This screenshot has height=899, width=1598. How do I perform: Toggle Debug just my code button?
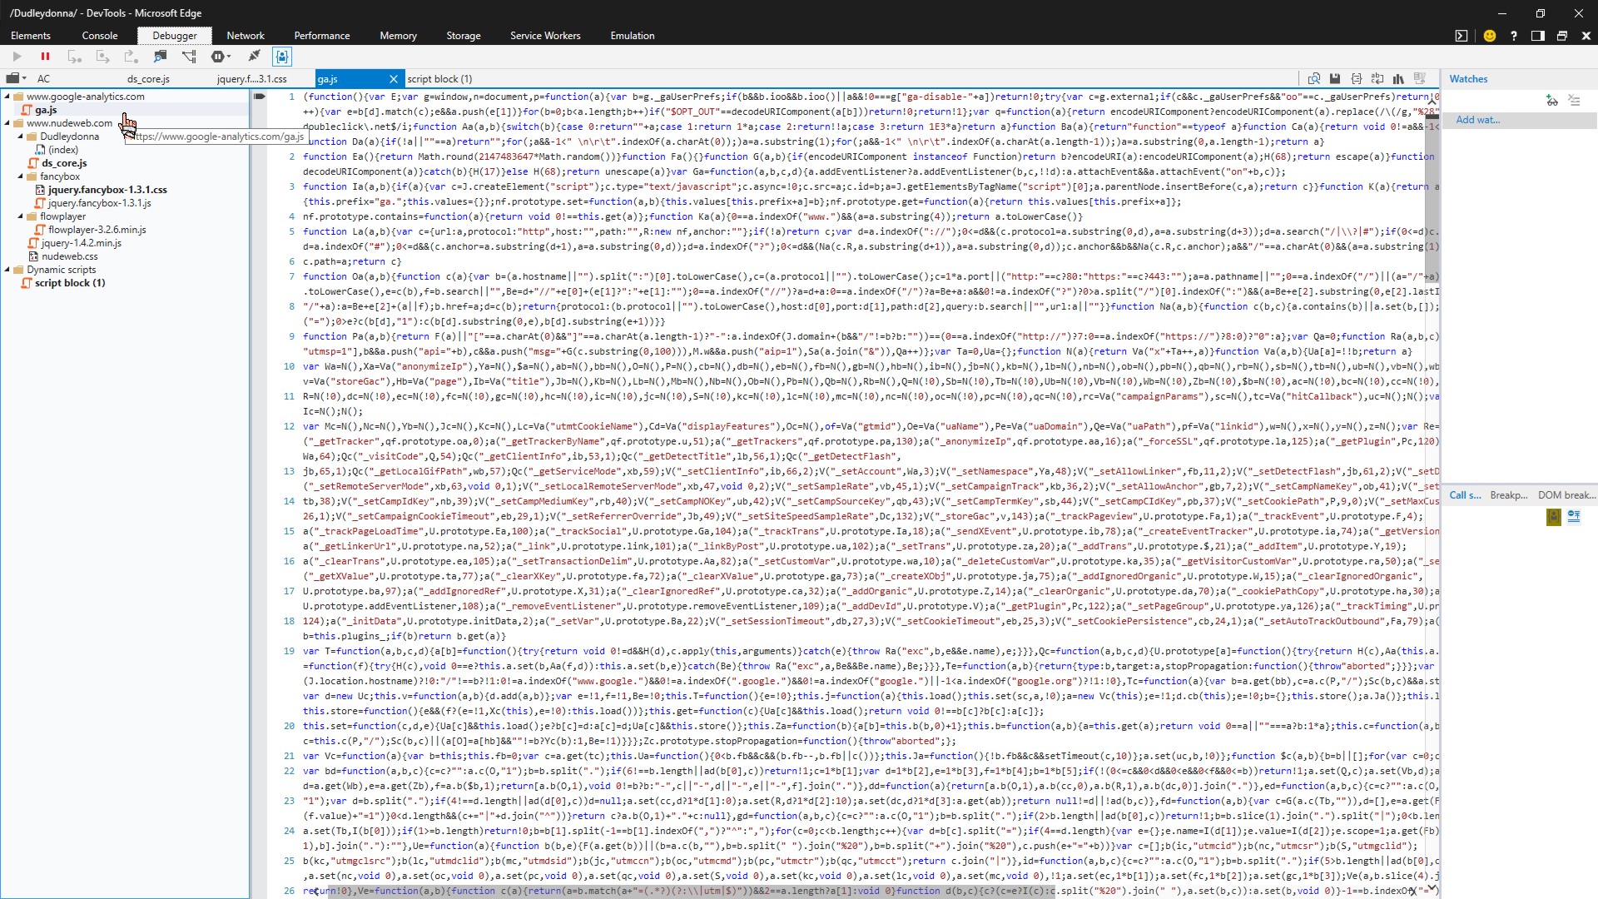click(x=282, y=57)
